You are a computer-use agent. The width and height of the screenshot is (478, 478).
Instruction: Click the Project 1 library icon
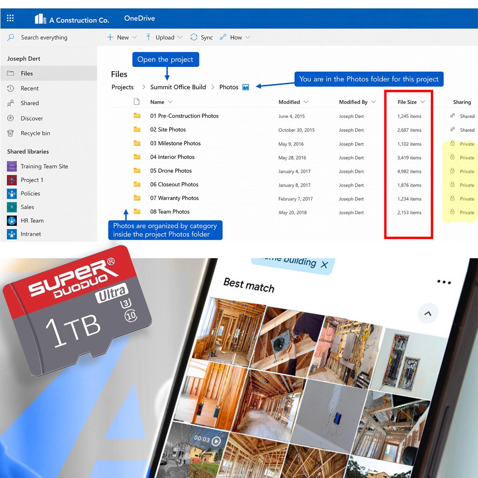tap(12, 180)
